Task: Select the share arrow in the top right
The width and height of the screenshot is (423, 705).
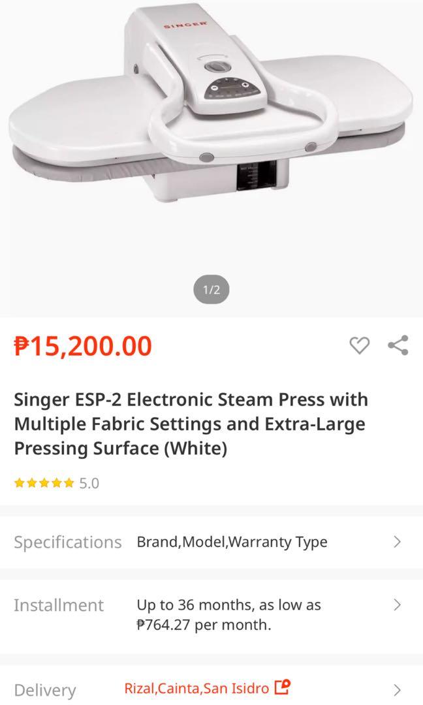Action: pos(399,346)
